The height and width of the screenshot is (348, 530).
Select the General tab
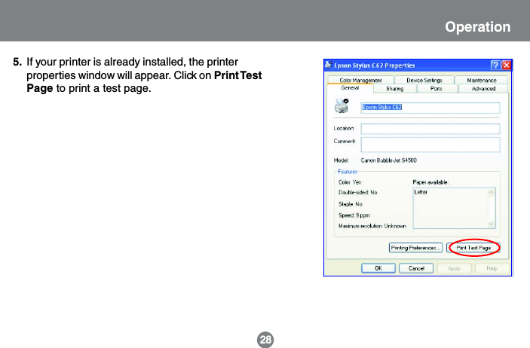pos(350,88)
